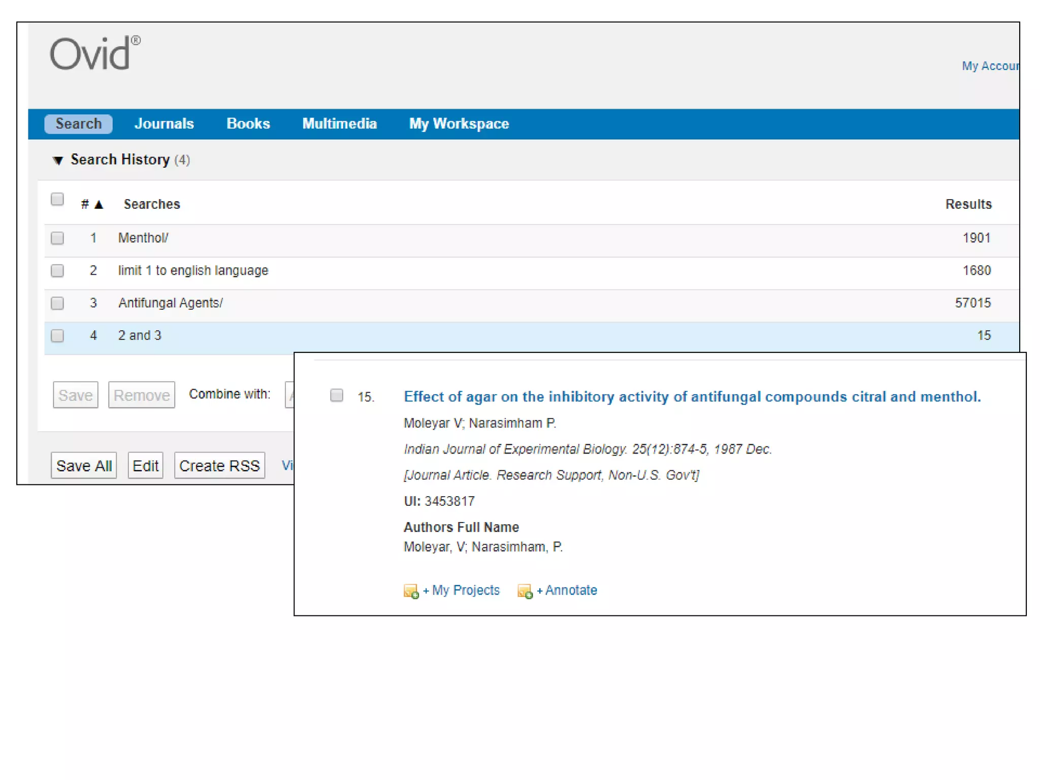
Task: Select the checkbox for result 15
Action: click(x=337, y=395)
